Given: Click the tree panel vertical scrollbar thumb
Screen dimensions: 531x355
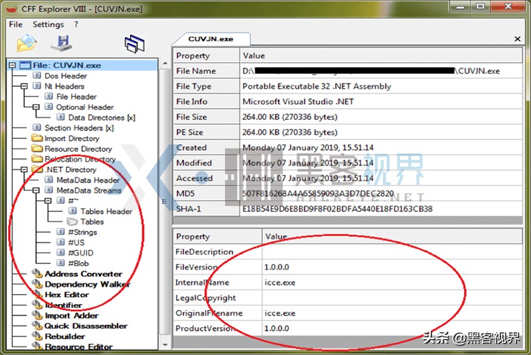Looking at the screenshot, I should (x=165, y=201).
